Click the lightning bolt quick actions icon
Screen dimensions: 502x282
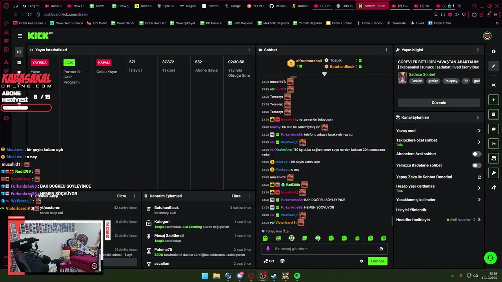coord(493,100)
